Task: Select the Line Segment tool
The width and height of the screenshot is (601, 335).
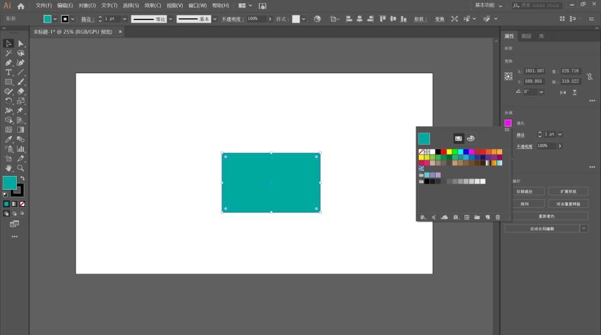Action: coord(21,72)
